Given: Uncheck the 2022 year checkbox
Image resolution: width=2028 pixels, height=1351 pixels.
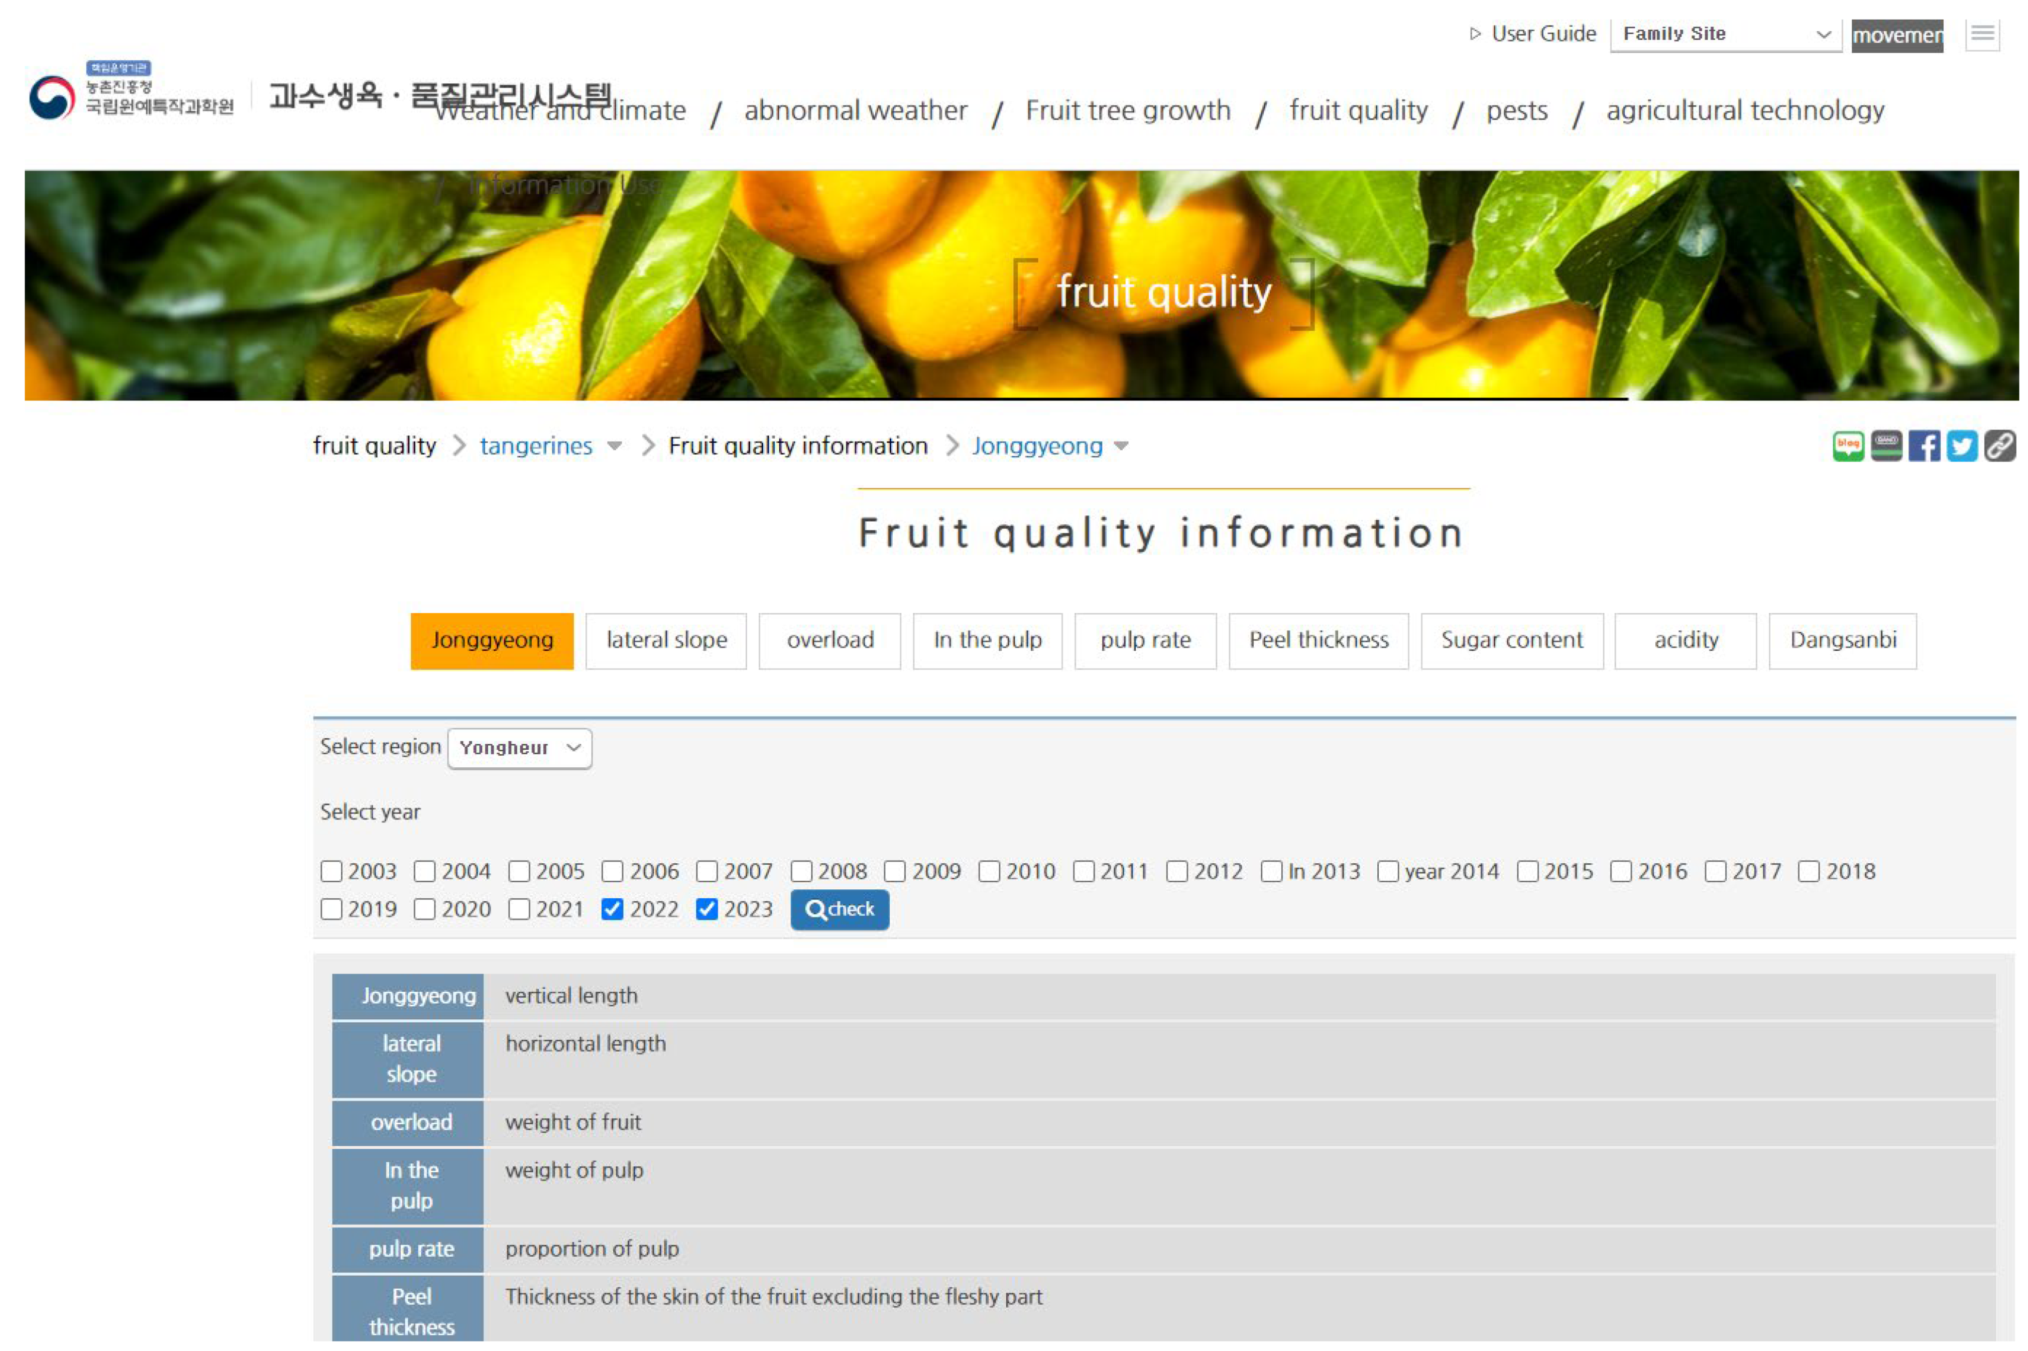Looking at the screenshot, I should click(x=612, y=909).
